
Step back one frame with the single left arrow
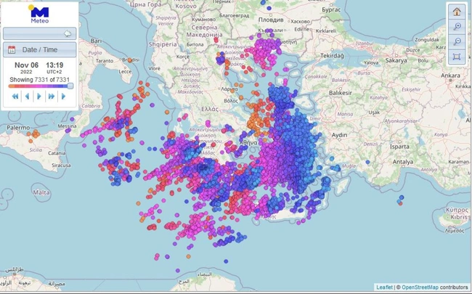27,96
